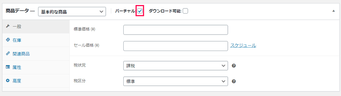This screenshot has height=96, width=341.
Task: Click the chain-link icon beside 関連商品
Action: [x=8, y=54]
